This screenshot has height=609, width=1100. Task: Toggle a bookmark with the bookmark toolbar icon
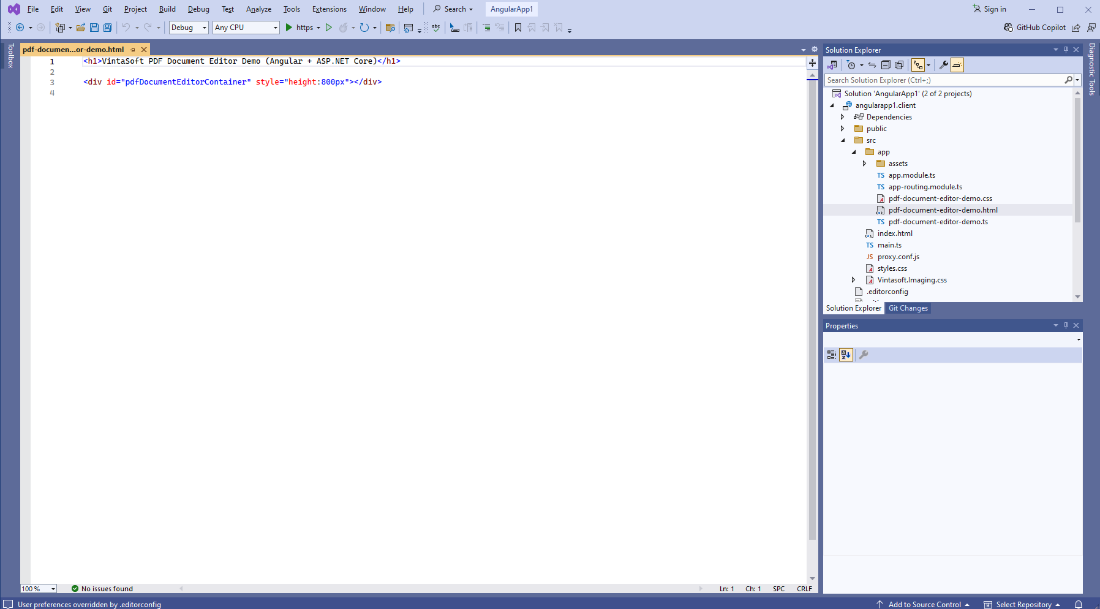pos(518,28)
